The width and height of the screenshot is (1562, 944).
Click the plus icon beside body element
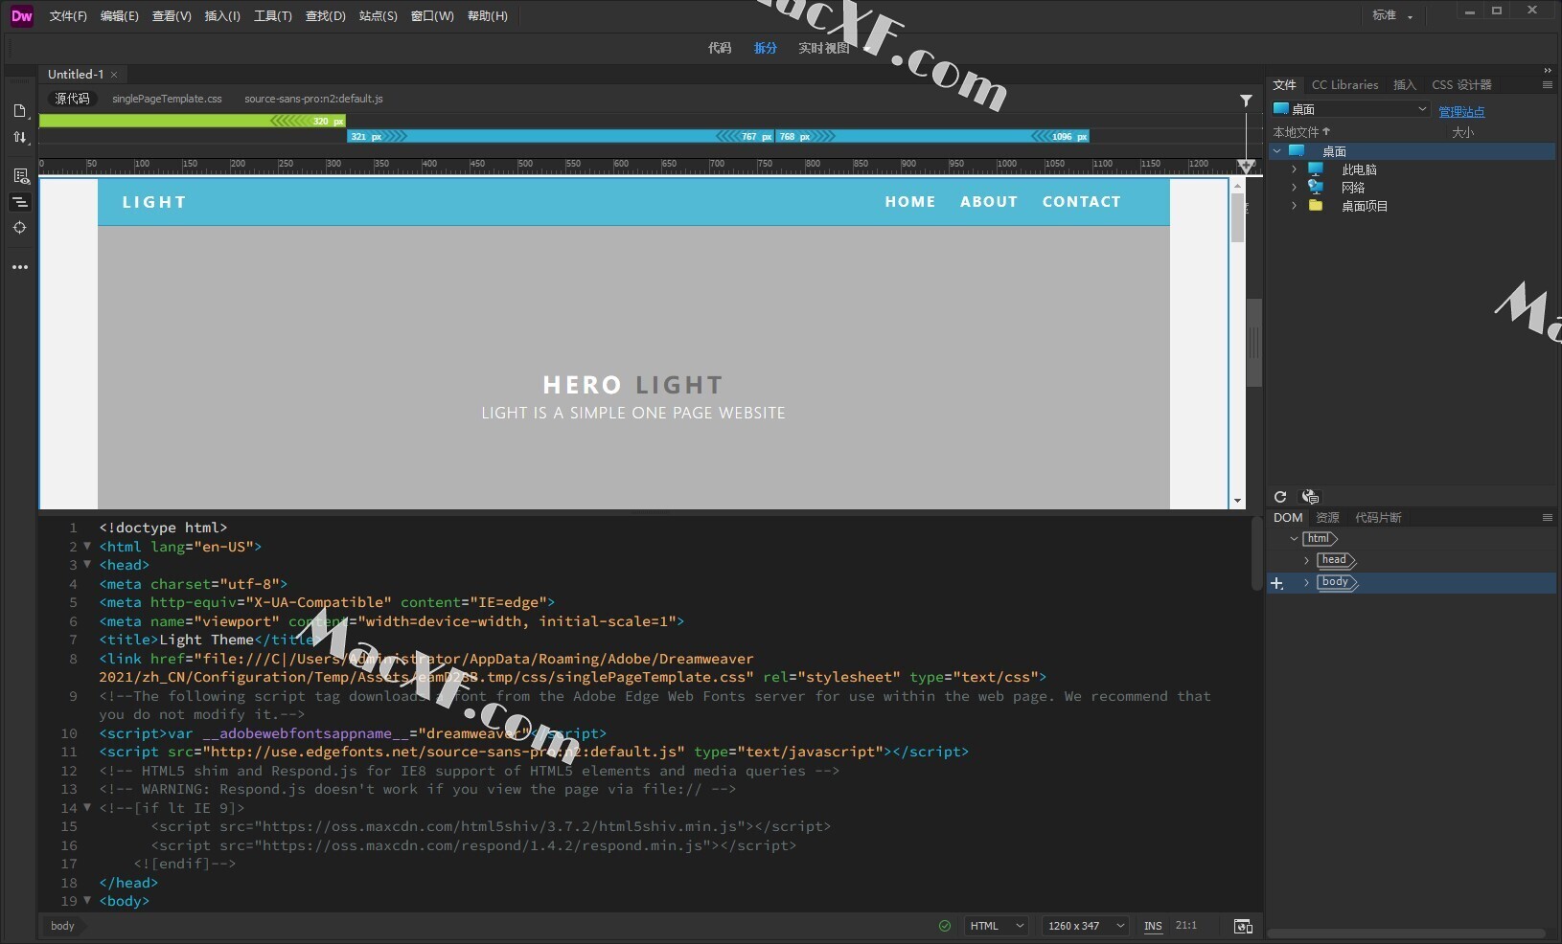pos(1276,583)
